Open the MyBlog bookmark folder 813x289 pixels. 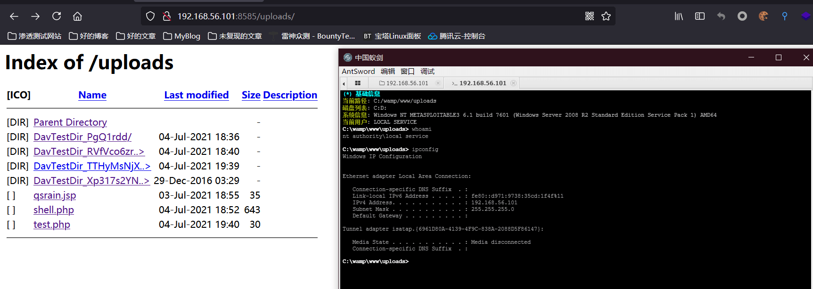point(181,36)
